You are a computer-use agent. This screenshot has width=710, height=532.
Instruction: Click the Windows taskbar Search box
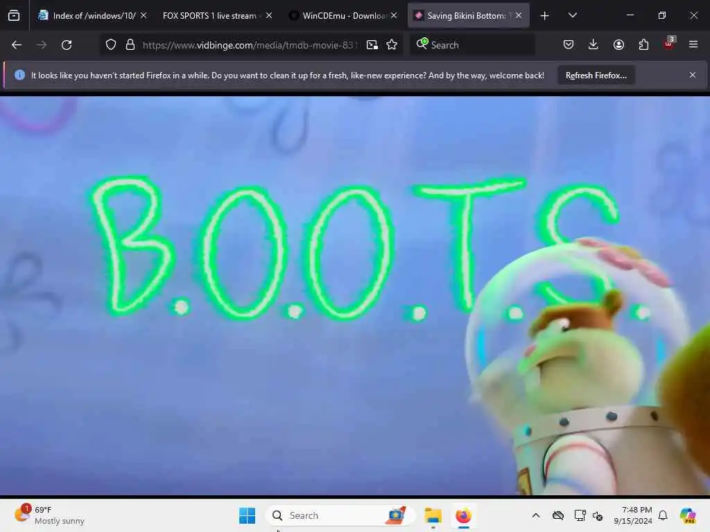pyautogui.click(x=340, y=515)
